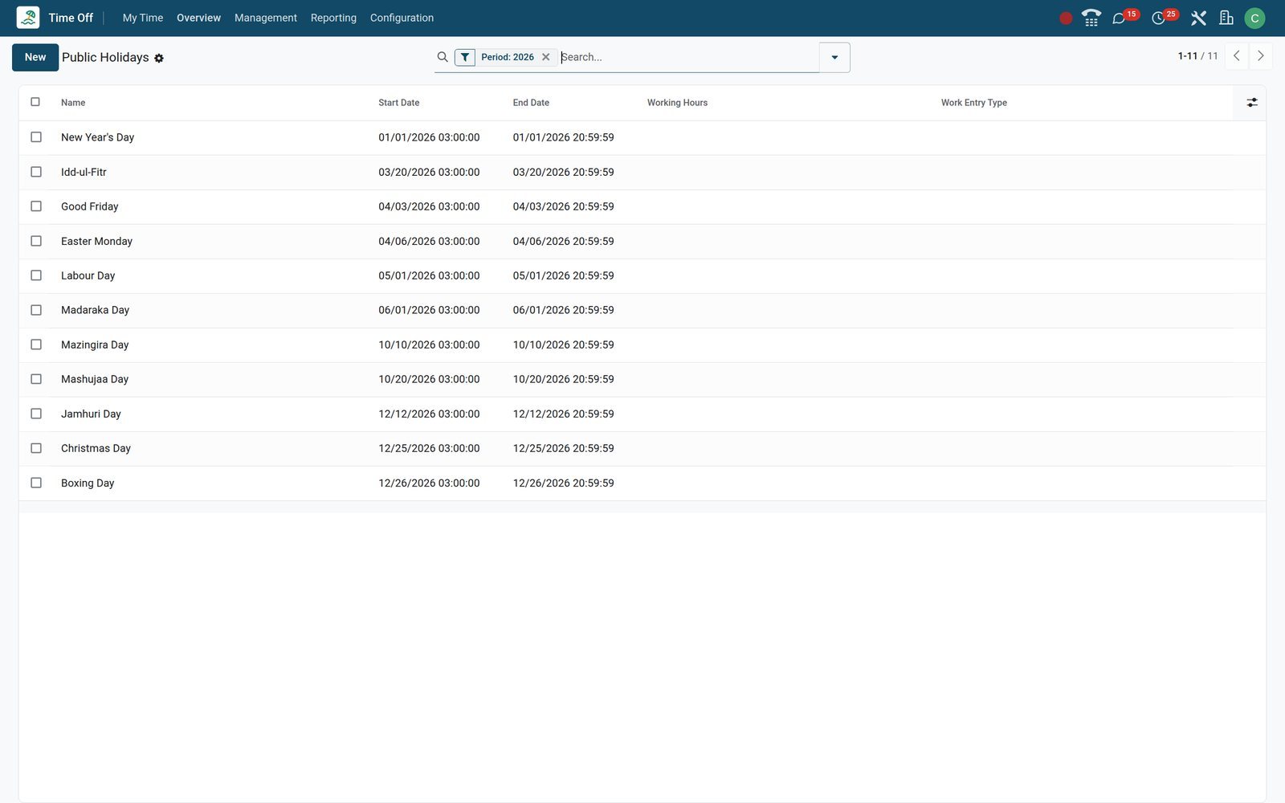Sort by the End Date column header
This screenshot has height=803, width=1285.
531,103
